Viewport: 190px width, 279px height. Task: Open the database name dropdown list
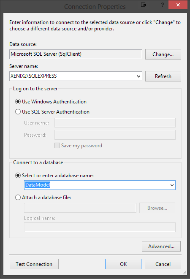[x=172, y=185]
